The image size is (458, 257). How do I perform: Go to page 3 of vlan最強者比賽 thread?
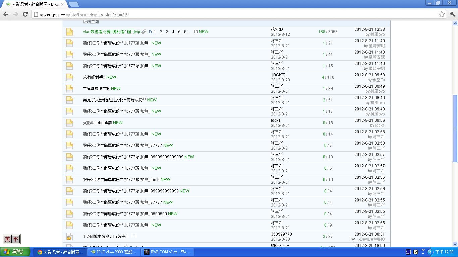[167, 32]
